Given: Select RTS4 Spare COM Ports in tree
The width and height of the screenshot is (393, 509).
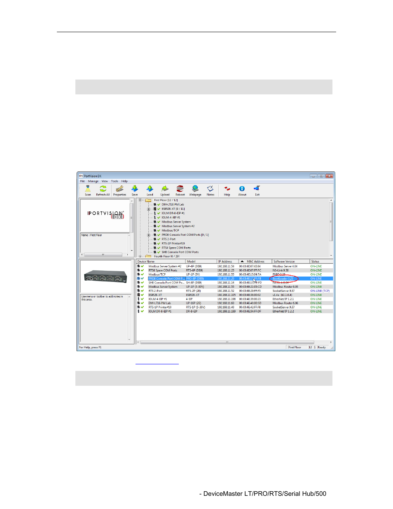Looking at the screenshot, I should 176,248.
